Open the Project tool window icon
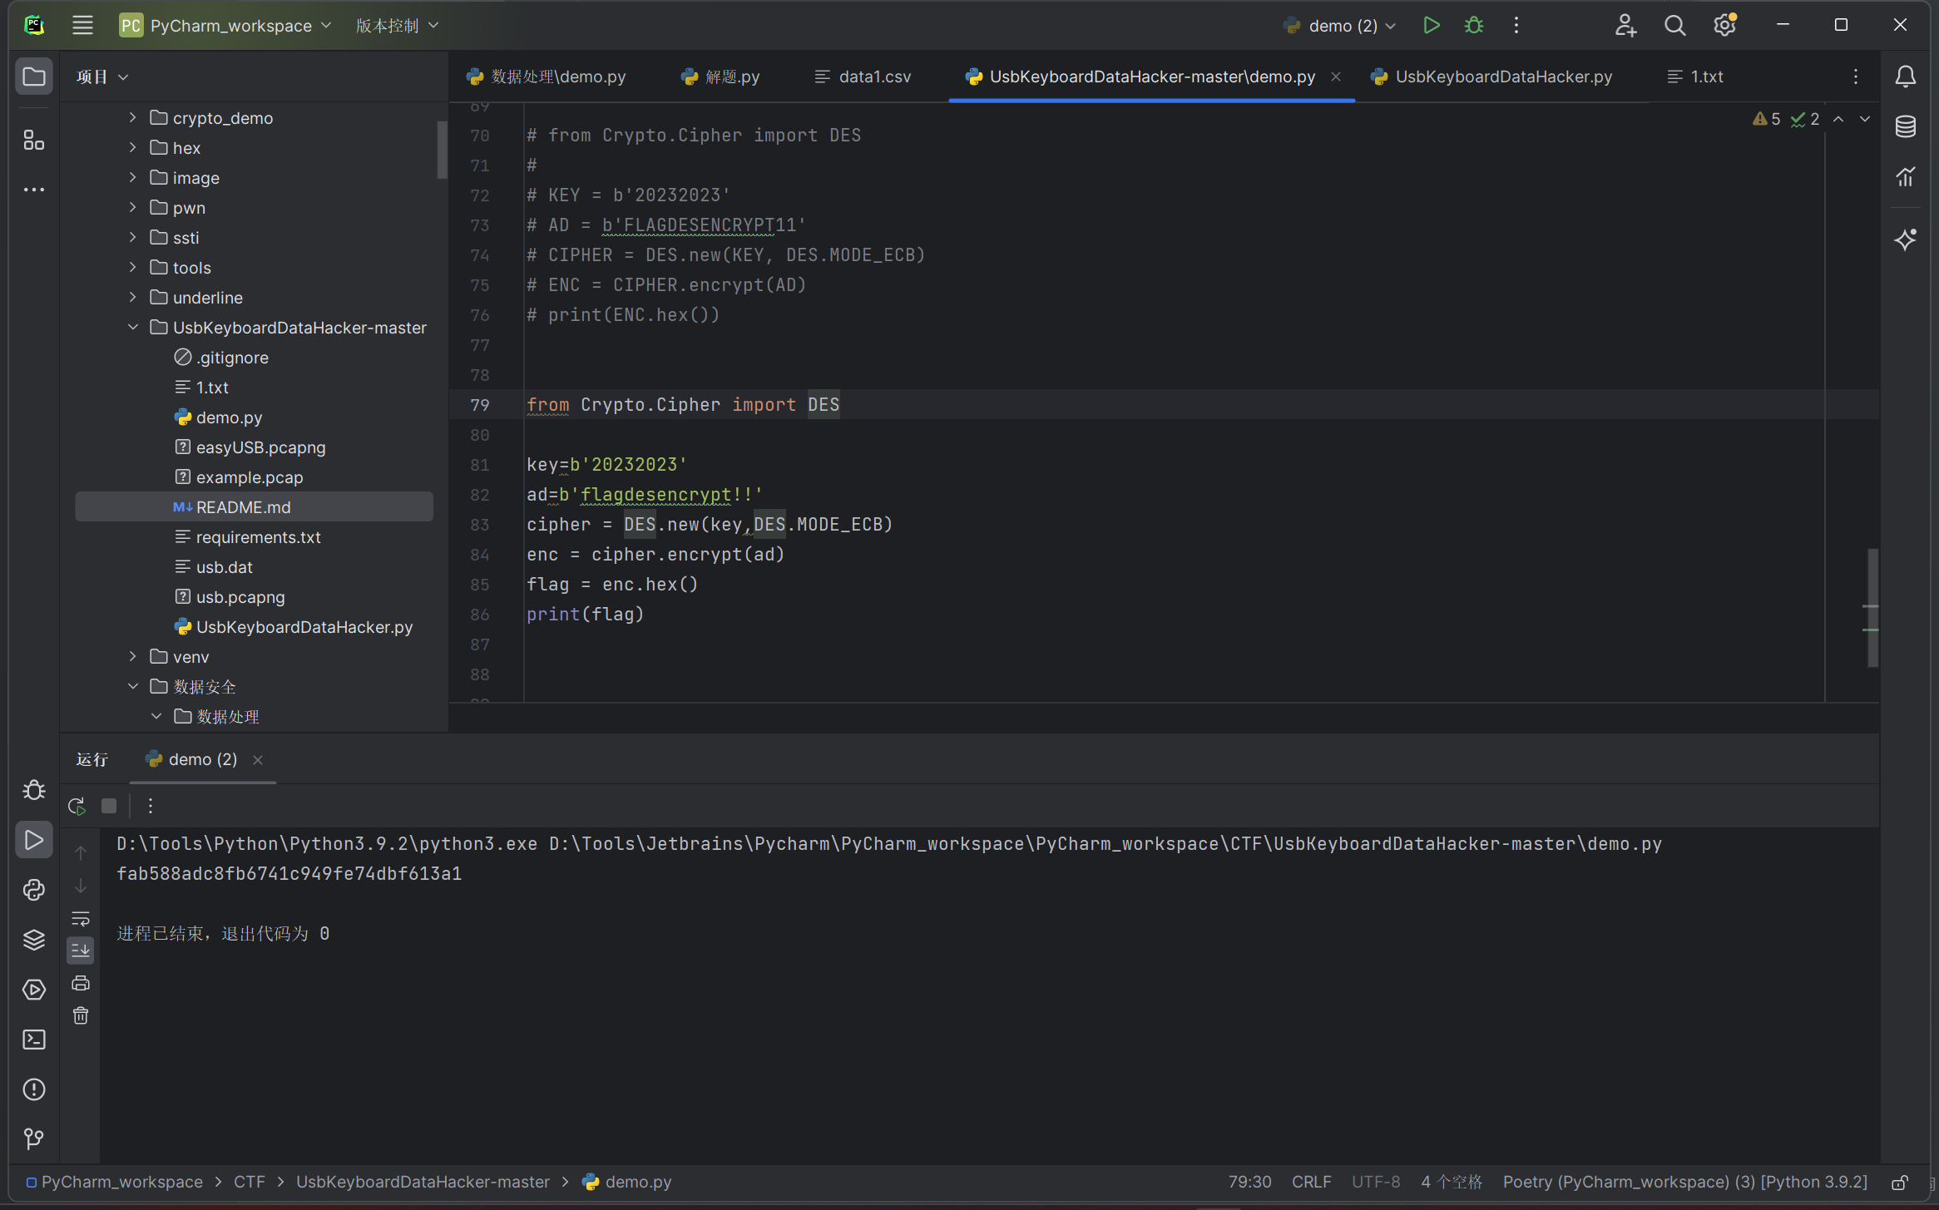The width and height of the screenshot is (1939, 1210). click(34, 77)
